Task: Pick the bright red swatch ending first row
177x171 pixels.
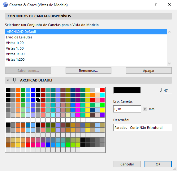Action: click(102, 90)
